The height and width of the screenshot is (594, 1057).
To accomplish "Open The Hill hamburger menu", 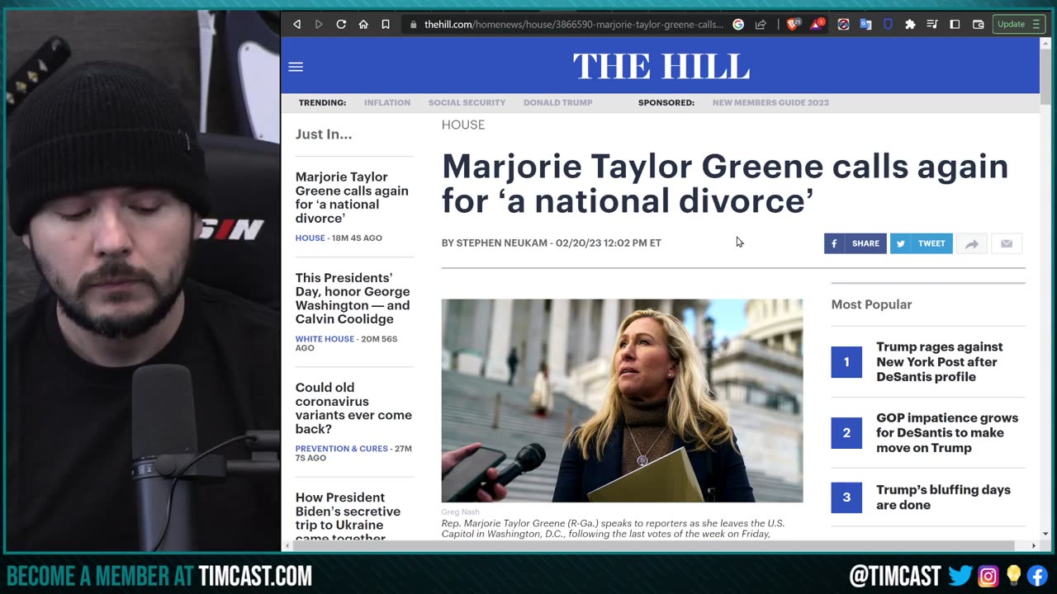I will point(296,67).
